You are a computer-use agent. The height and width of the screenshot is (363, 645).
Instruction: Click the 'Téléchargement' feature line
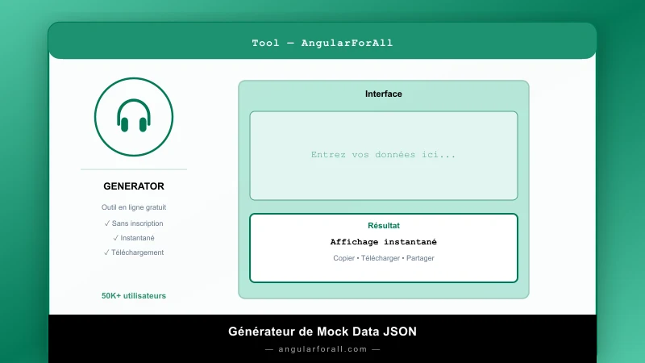click(134, 252)
